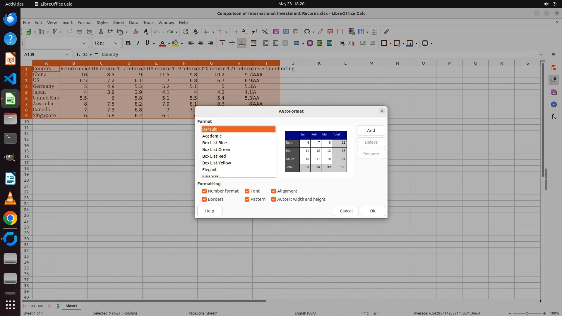
Task: Click the Merge and Center Cells icon
Action: pos(266,43)
